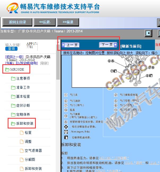The height and width of the screenshot is (172, 160).
Task: Click the 查询 search button
Action: point(11,49)
